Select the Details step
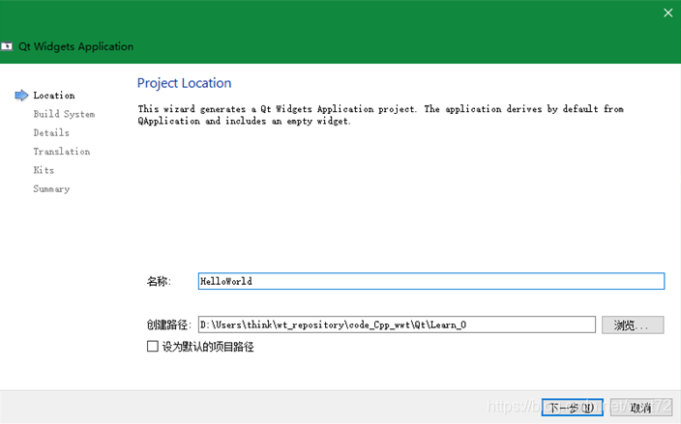 (51, 132)
